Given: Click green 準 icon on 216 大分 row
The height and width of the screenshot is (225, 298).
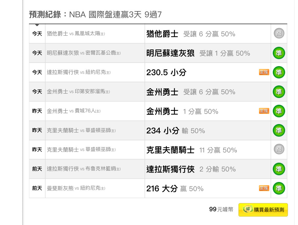Looking at the screenshot, I should [x=279, y=188].
